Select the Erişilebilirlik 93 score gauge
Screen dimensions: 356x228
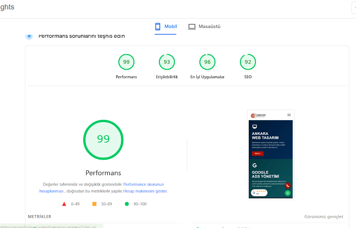click(167, 62)
